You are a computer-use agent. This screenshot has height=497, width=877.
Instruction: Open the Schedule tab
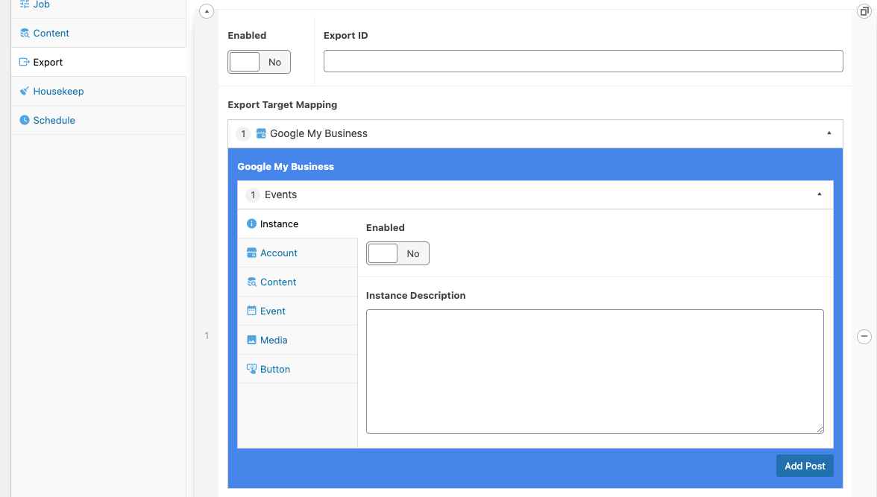(98, 120)
